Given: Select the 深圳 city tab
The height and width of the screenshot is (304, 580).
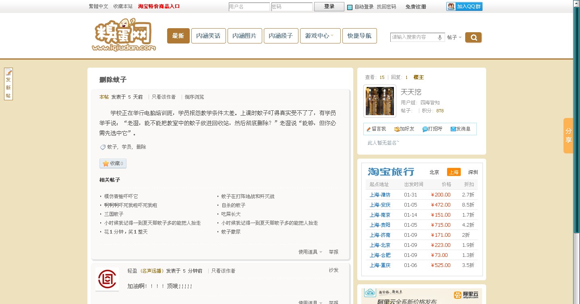Looking at the screenshot, I should pos(473,172).
